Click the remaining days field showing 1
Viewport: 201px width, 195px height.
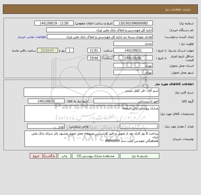pyautogui.click(x=70, y=51)
